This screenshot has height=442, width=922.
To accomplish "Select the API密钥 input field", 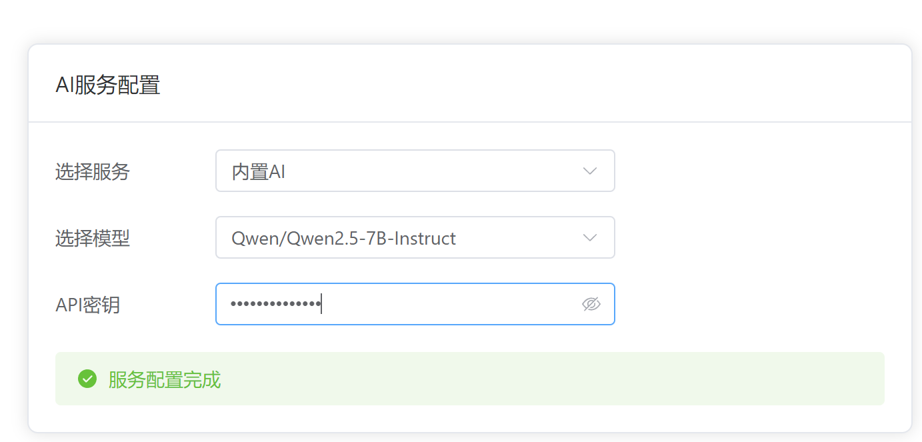I will pos(400,304).
